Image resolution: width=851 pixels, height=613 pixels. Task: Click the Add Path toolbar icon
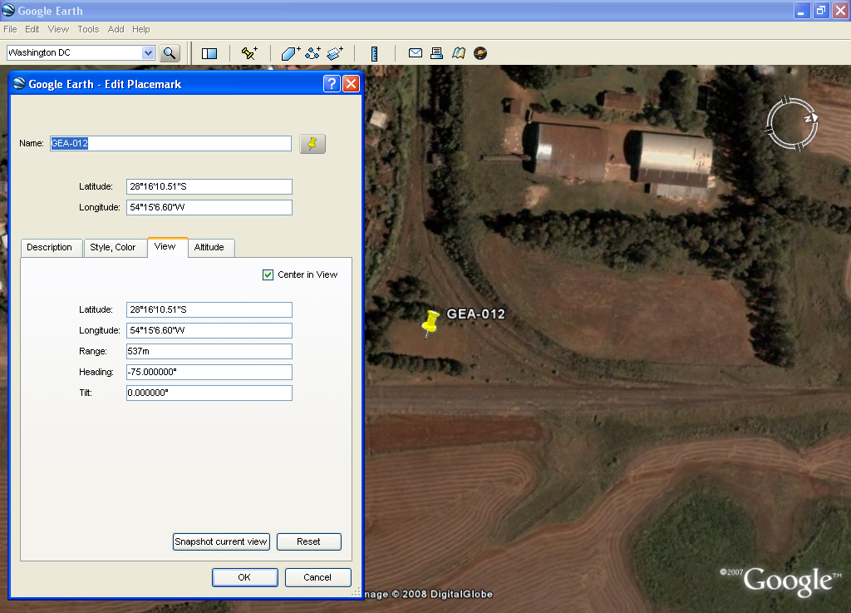point(312,52)
